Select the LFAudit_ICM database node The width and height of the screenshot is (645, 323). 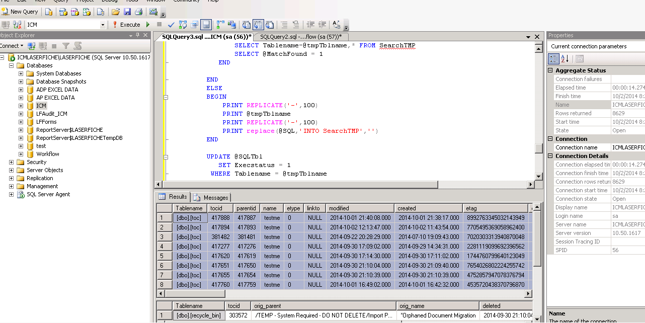(51, 114)
